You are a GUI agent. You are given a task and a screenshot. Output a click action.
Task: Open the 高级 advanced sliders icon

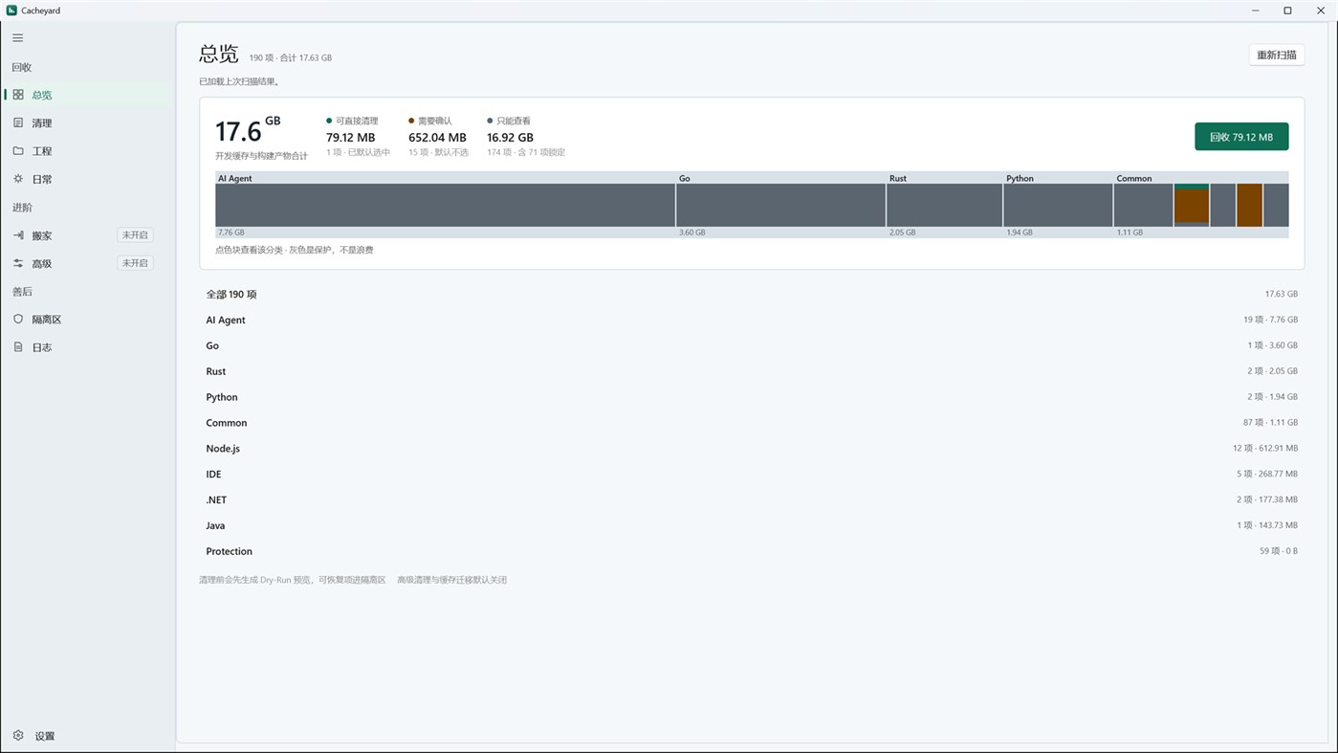click(18, 263)
